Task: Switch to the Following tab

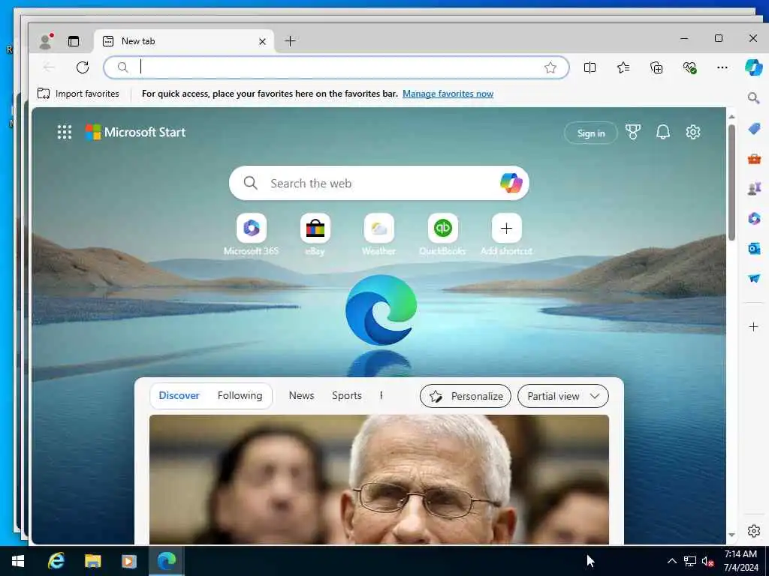Action: click(240, 396)
